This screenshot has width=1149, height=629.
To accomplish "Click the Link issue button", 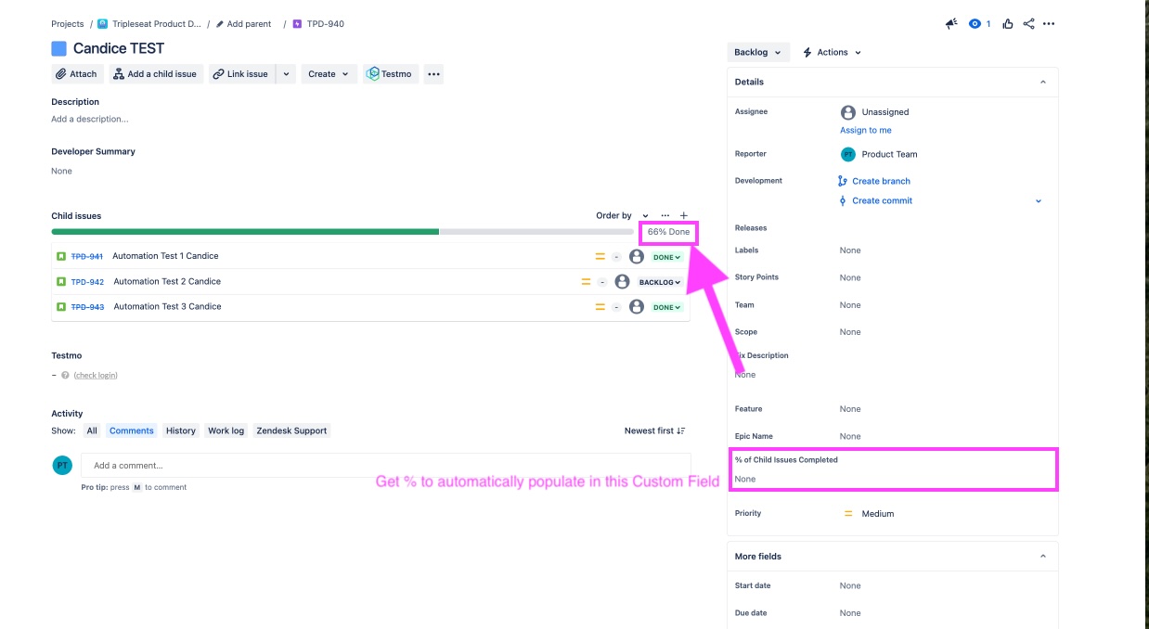I will point(240,74).
